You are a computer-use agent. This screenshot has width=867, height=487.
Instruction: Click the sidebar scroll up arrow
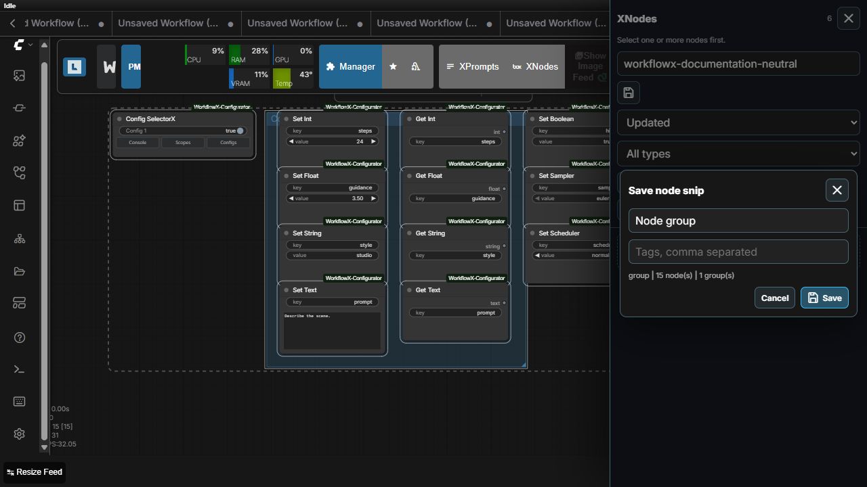click(x=44, y=45)
